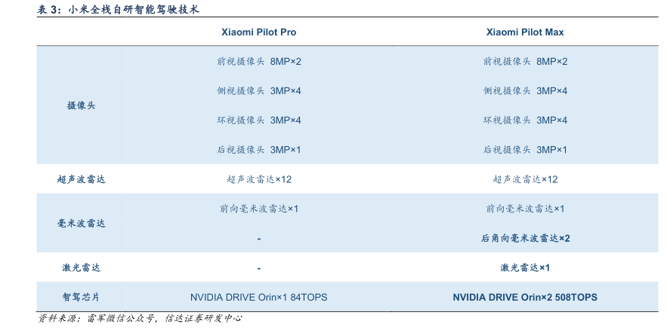
Task: Select 前视摄像头 8MP×2 in Pilot Pro column
Action: (x=258, y=62)
